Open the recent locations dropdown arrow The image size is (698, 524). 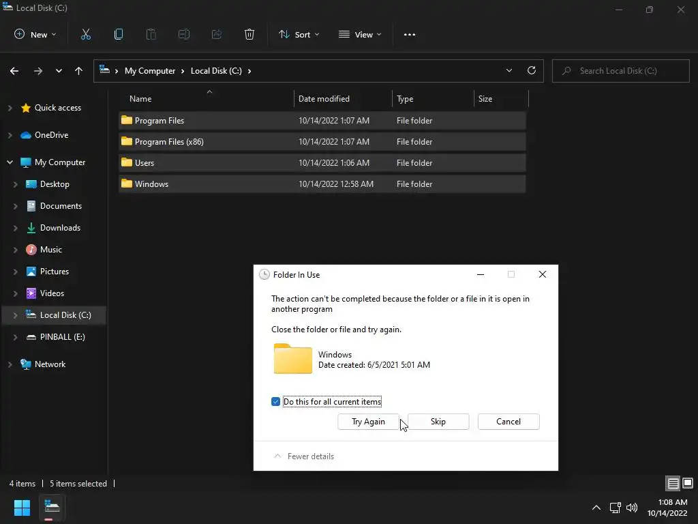click(x=59, y=71)
